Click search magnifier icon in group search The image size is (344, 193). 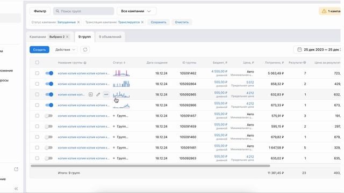click(58, 11)
